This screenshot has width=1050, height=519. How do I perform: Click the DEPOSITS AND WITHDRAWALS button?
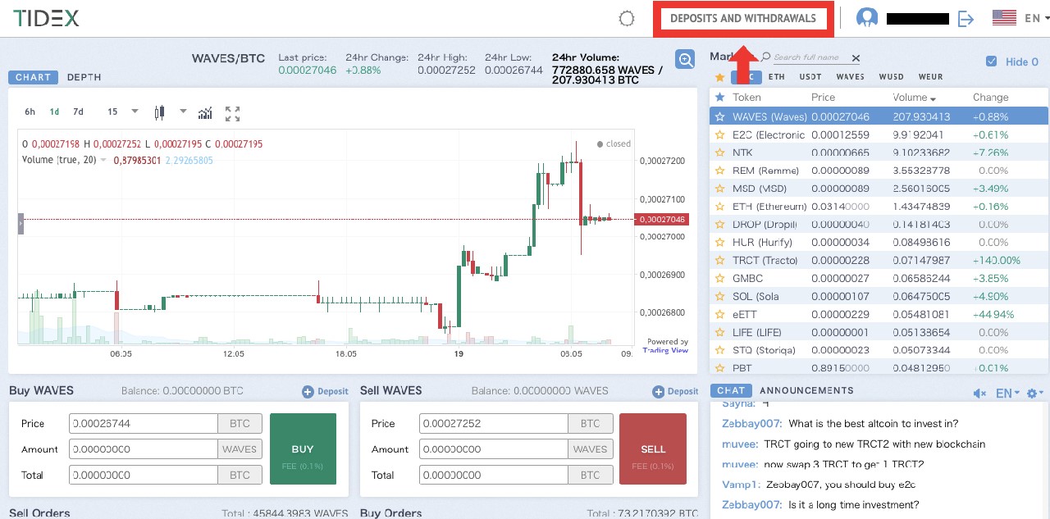(742, 16)
